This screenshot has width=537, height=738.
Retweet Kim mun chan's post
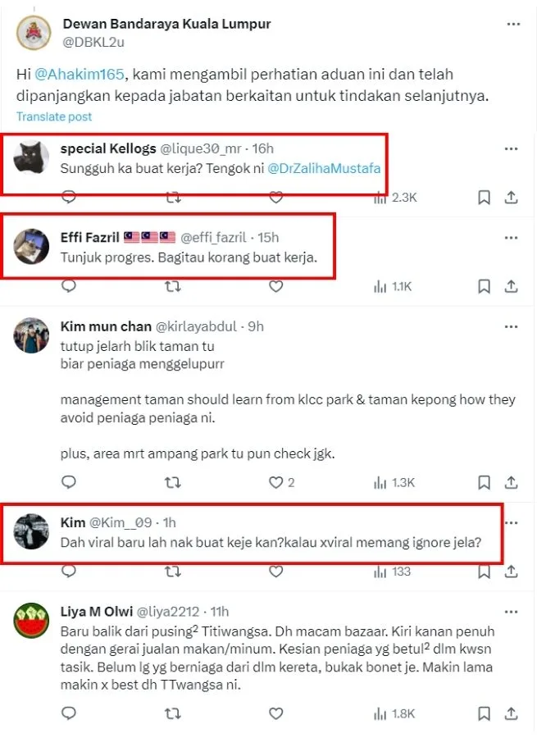point(173,482)
